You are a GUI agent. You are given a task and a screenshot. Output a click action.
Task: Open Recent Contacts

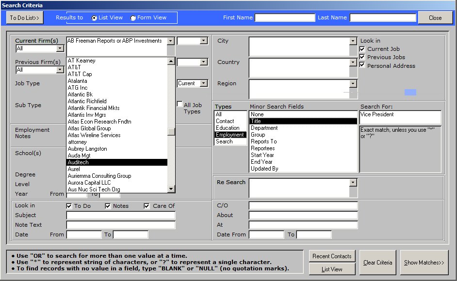[332, 256]
